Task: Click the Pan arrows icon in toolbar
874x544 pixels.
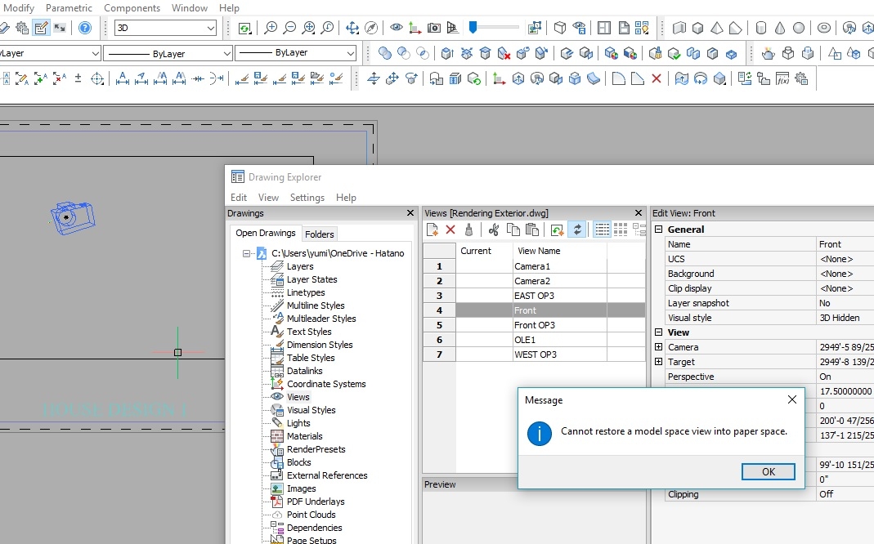Action: pos(352,28)
